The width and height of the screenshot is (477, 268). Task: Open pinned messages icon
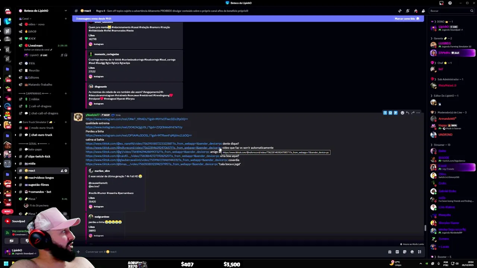coord(416,11)
